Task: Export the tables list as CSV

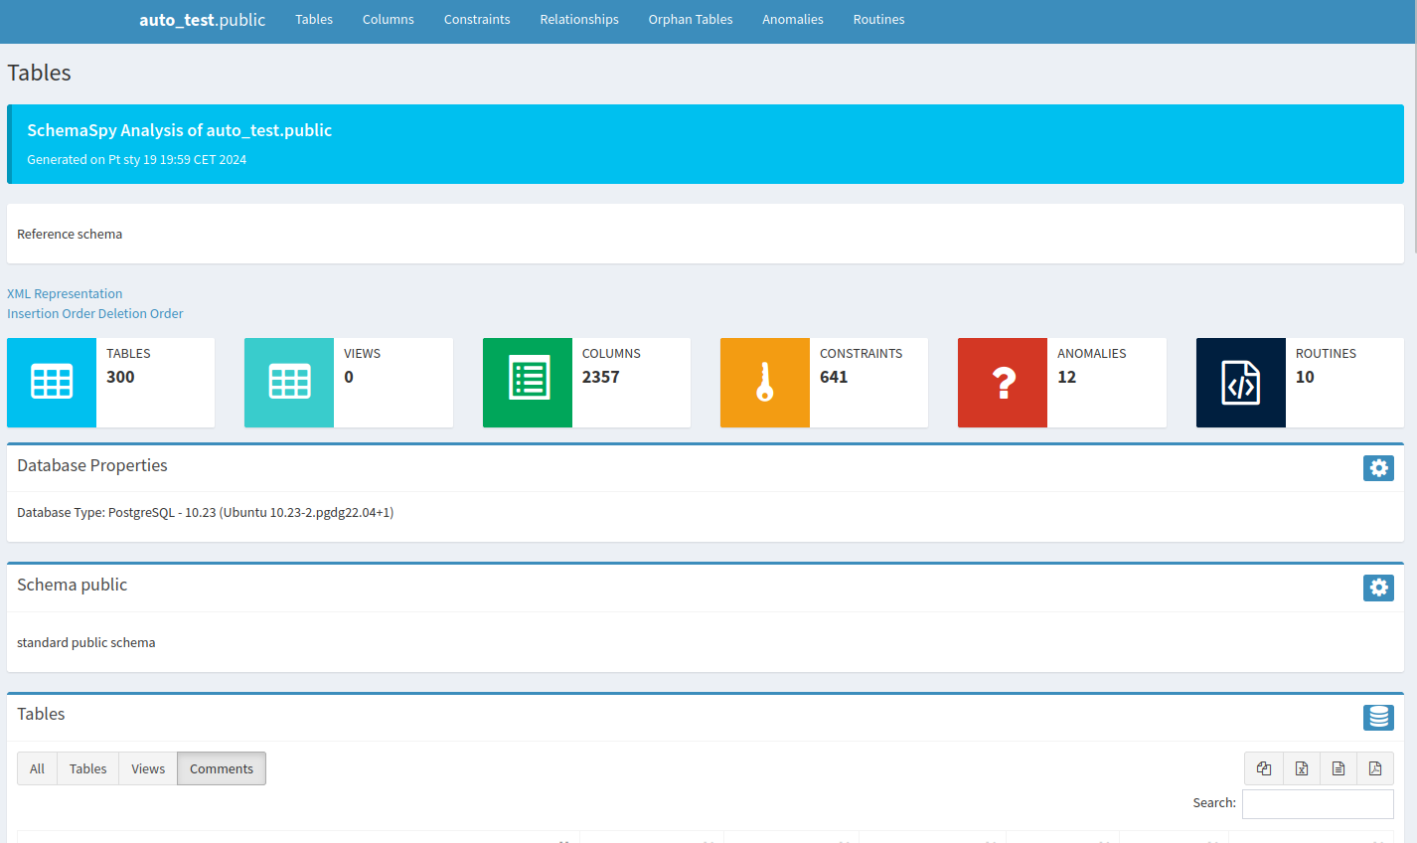Action: 1338,768
